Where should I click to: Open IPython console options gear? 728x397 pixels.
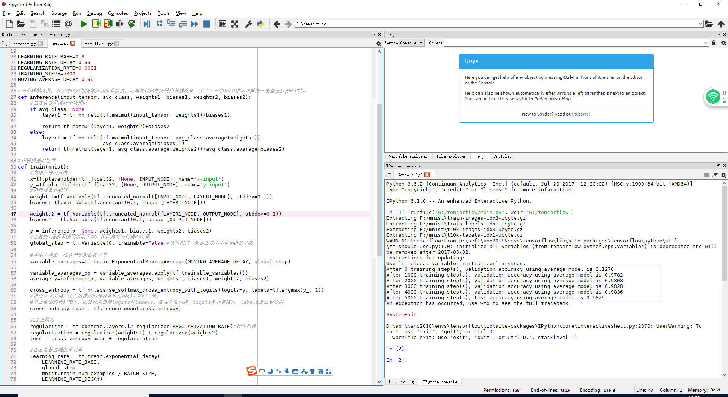(723, 175)
